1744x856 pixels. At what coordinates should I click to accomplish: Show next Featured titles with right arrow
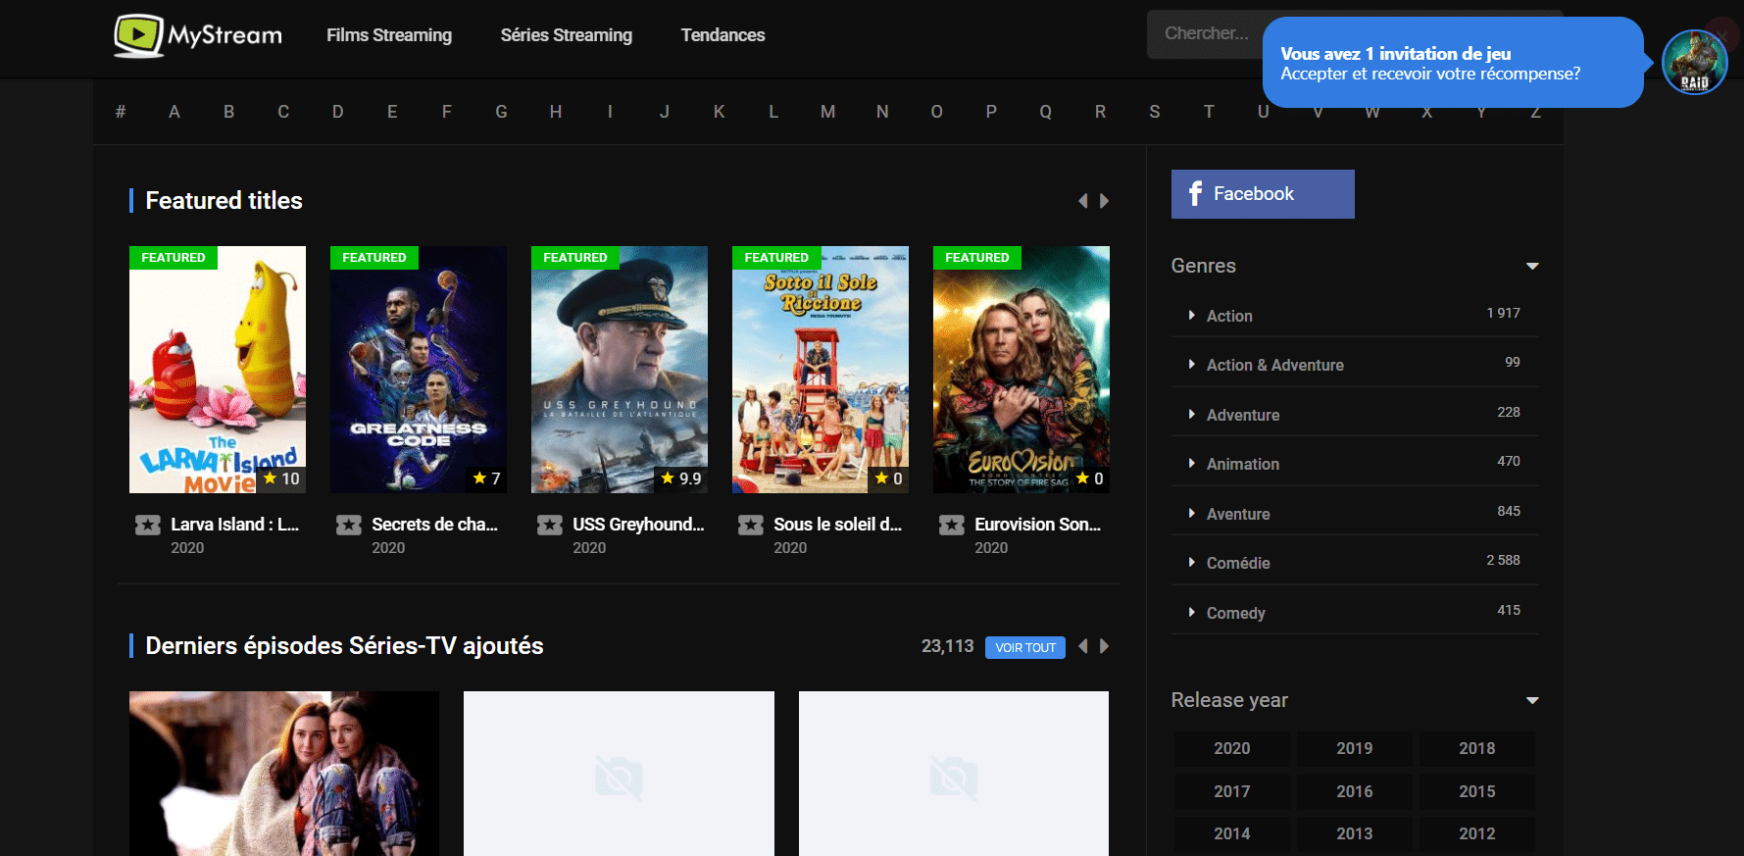tap(1105, 201)
